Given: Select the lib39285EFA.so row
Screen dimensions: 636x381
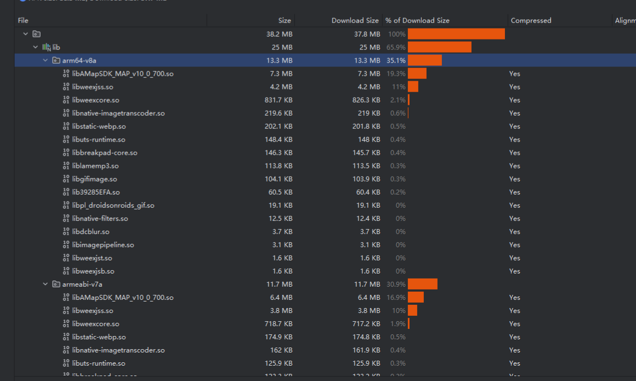Looking at the screenshot, I should click(96, 192).
